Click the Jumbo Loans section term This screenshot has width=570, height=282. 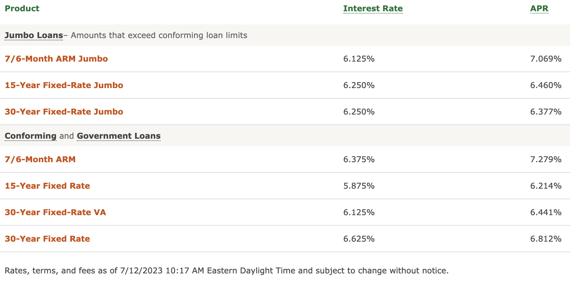pos(34,35)
